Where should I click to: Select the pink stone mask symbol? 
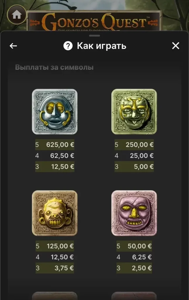pos(134,213)
